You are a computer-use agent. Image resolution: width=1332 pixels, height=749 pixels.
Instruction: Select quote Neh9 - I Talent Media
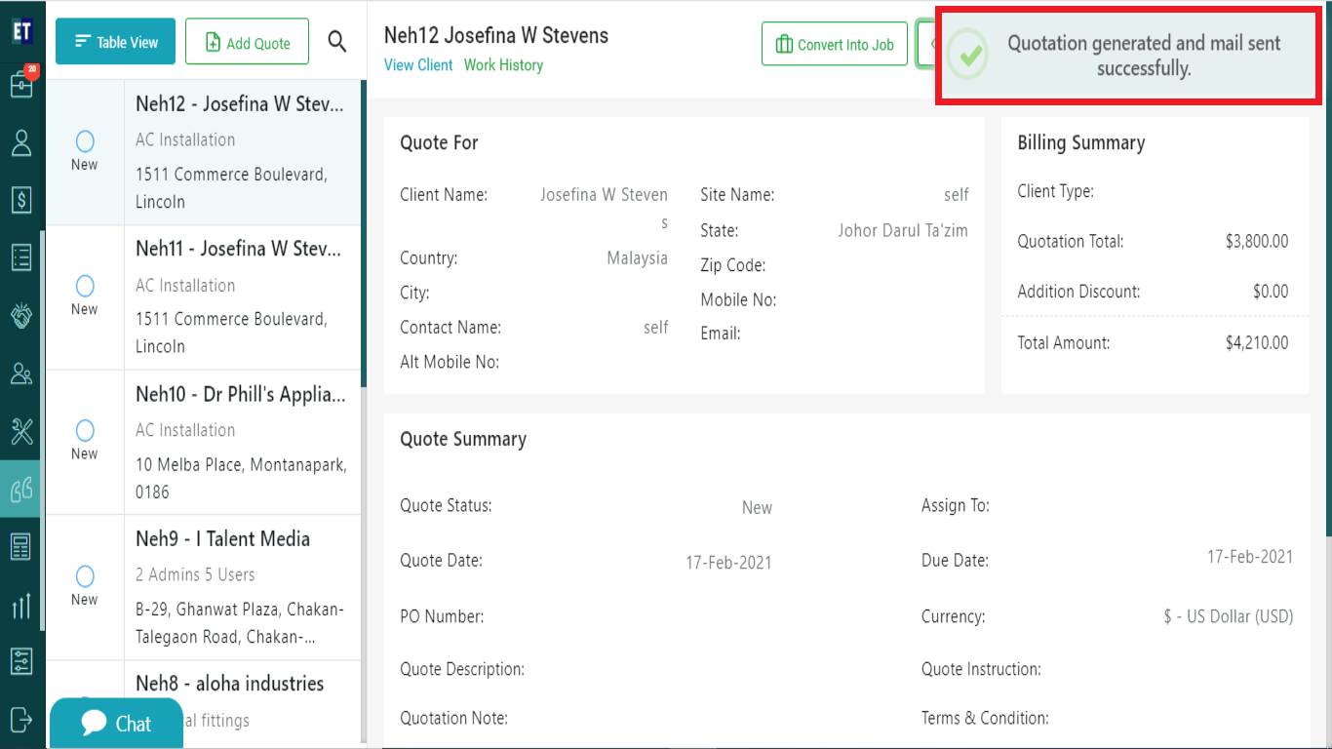tap(204, 587)
